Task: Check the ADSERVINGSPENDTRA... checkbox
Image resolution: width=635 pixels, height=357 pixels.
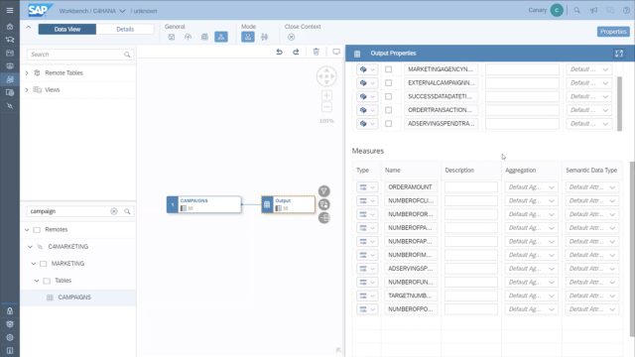Action: coord(388,123)
